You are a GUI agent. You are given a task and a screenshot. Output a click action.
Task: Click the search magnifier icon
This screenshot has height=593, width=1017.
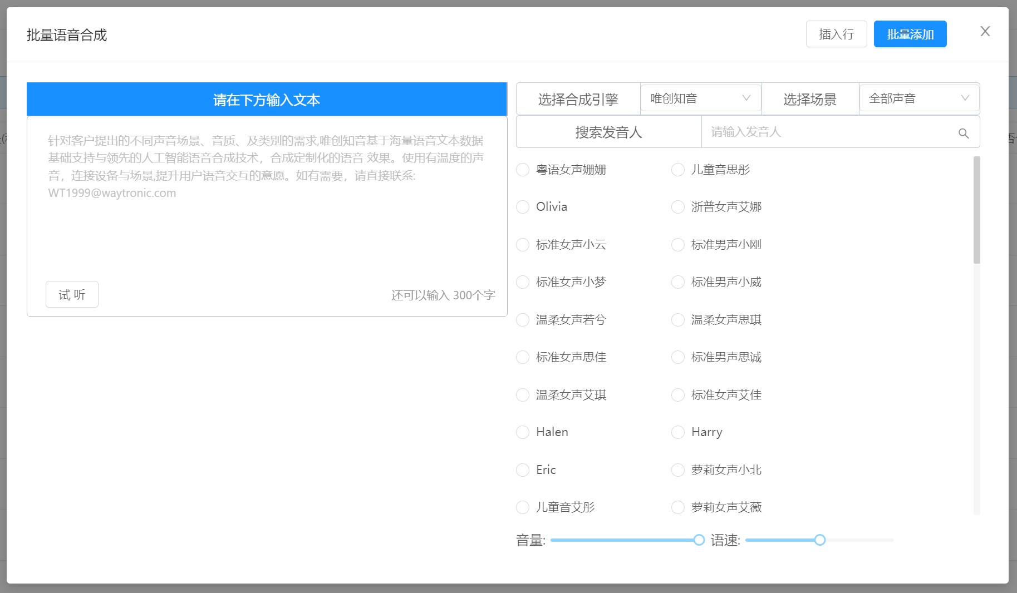[x=964, y=134]
